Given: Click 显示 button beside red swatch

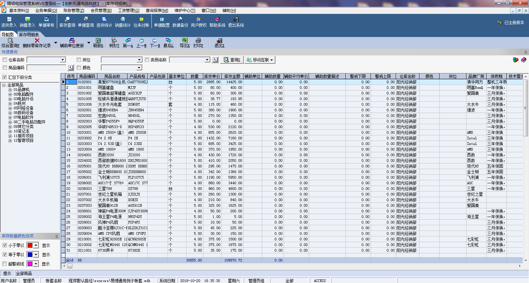Looking at the screenshot, I should click(x=46, y=246).
